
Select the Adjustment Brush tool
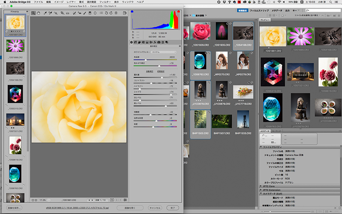pos(85,13)
